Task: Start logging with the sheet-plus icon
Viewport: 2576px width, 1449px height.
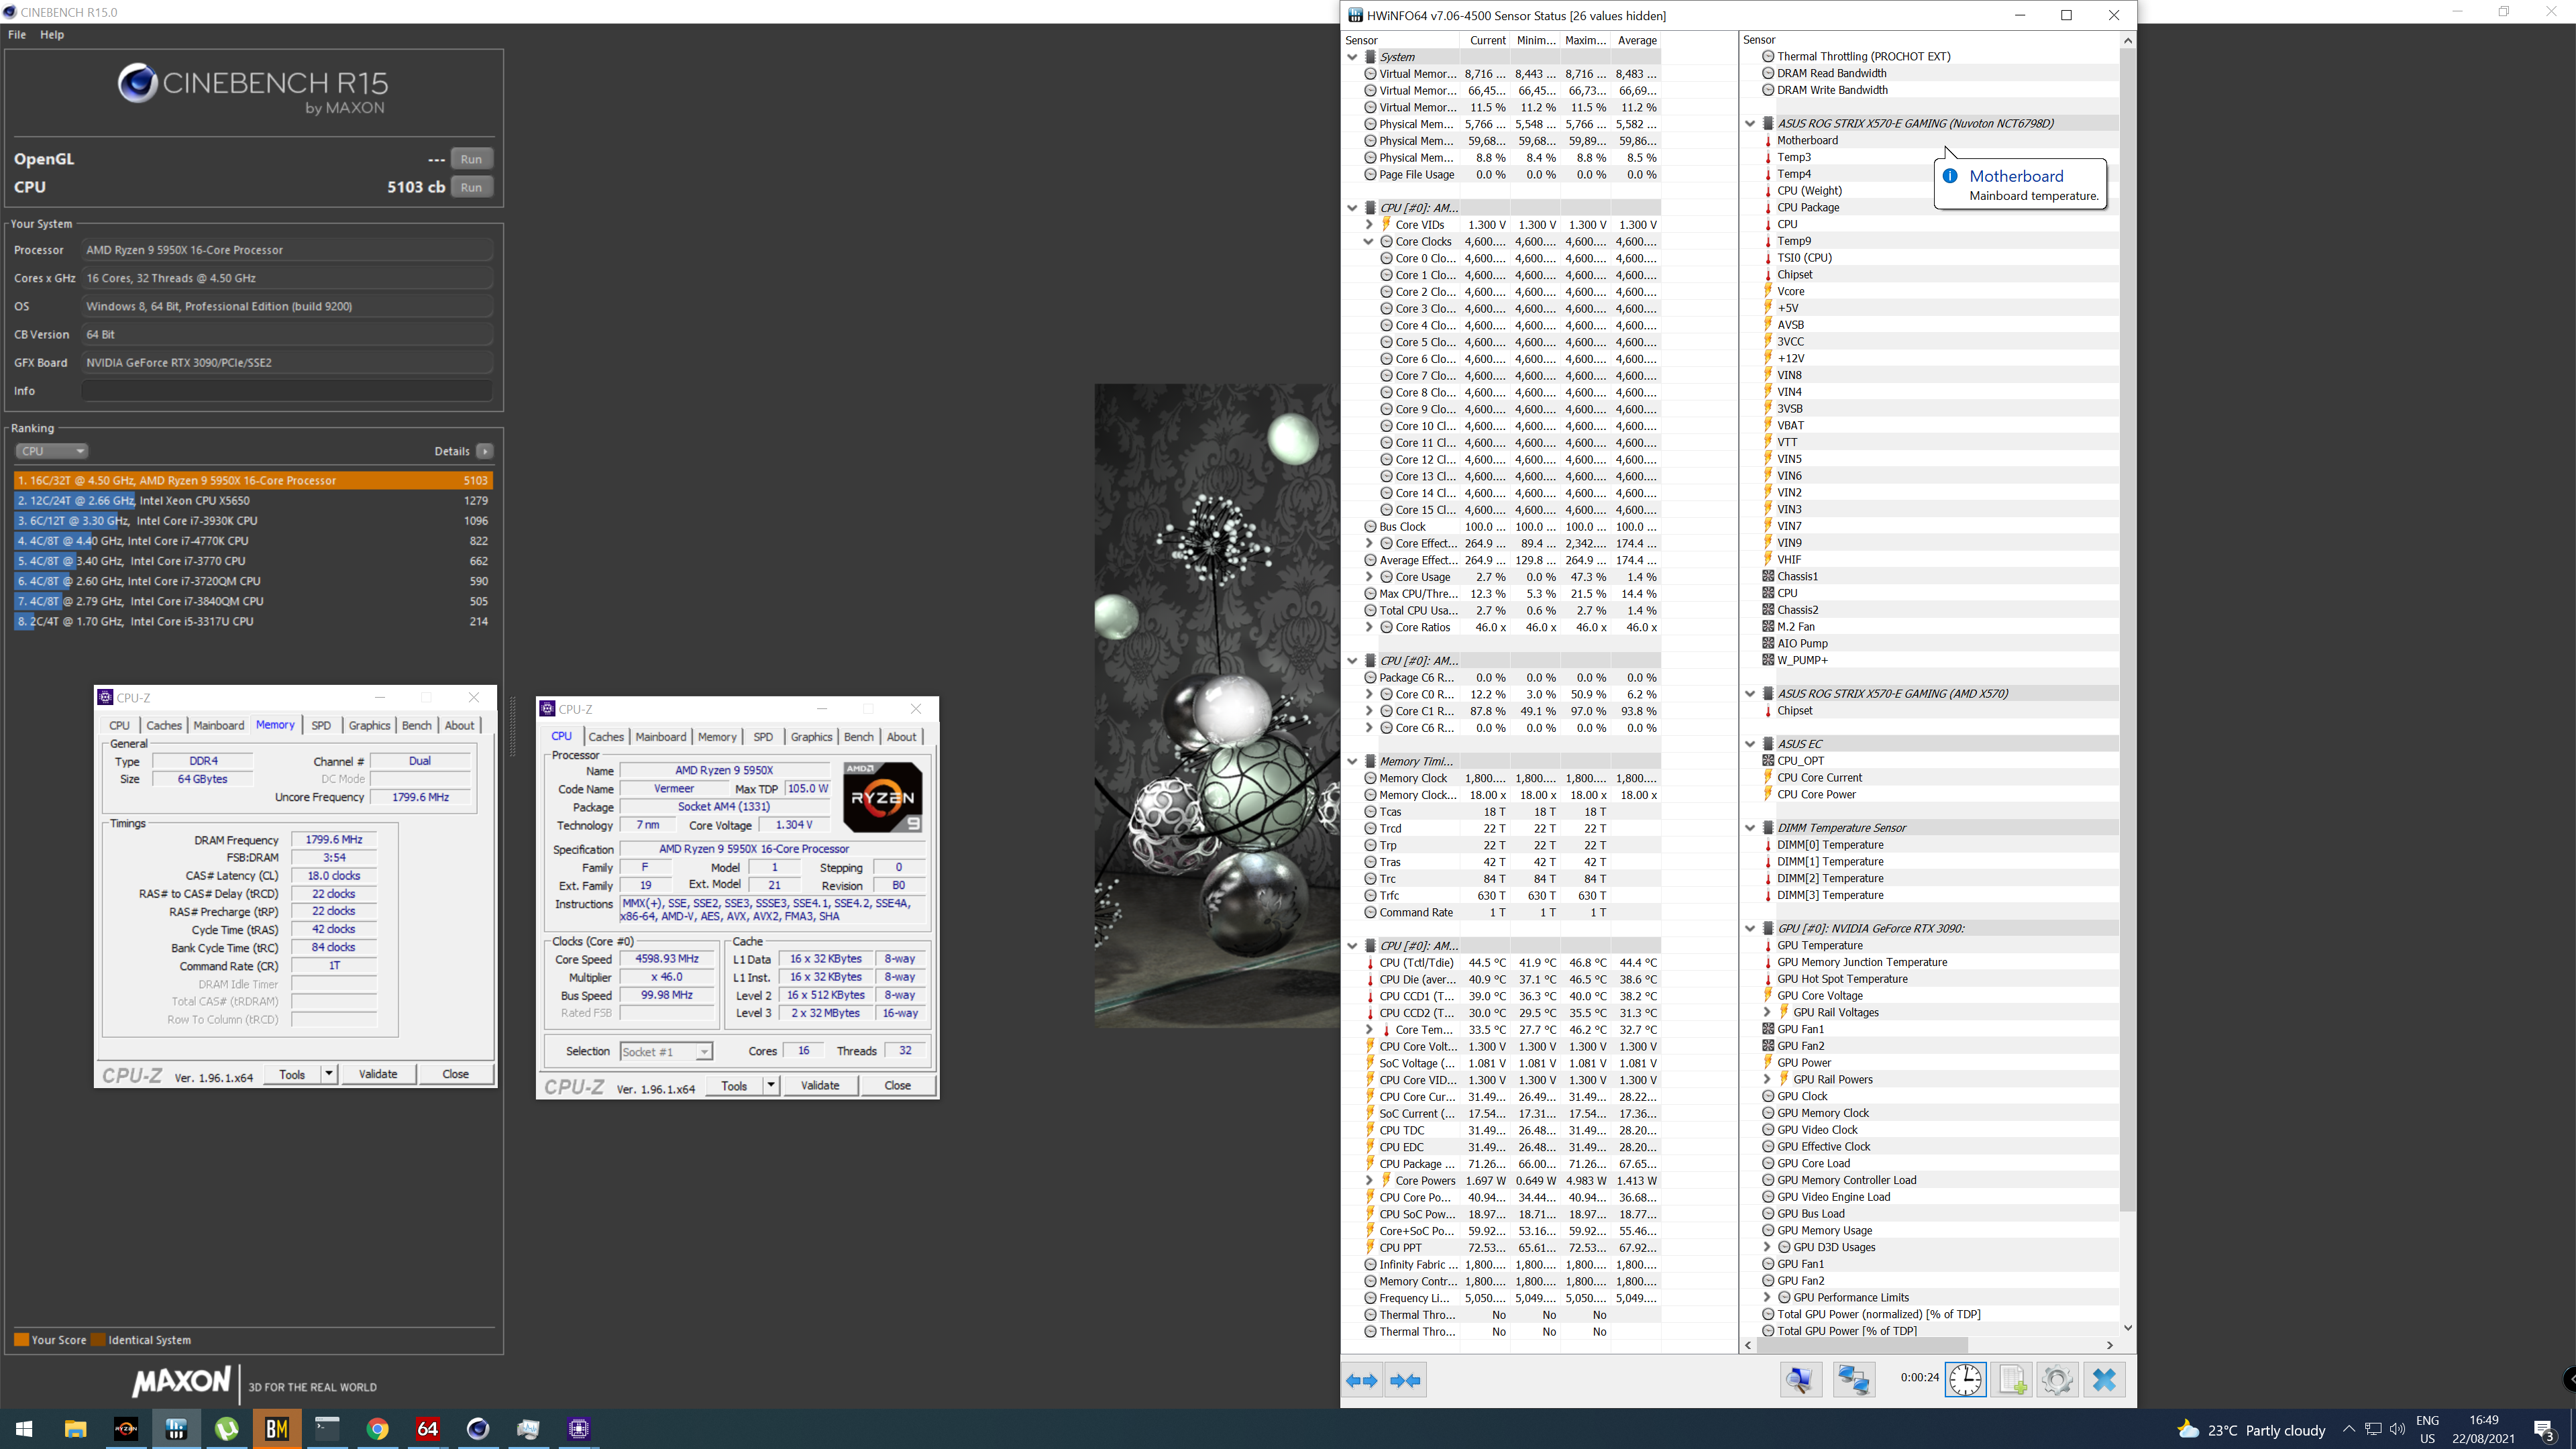Action: coord(2012,1380)
